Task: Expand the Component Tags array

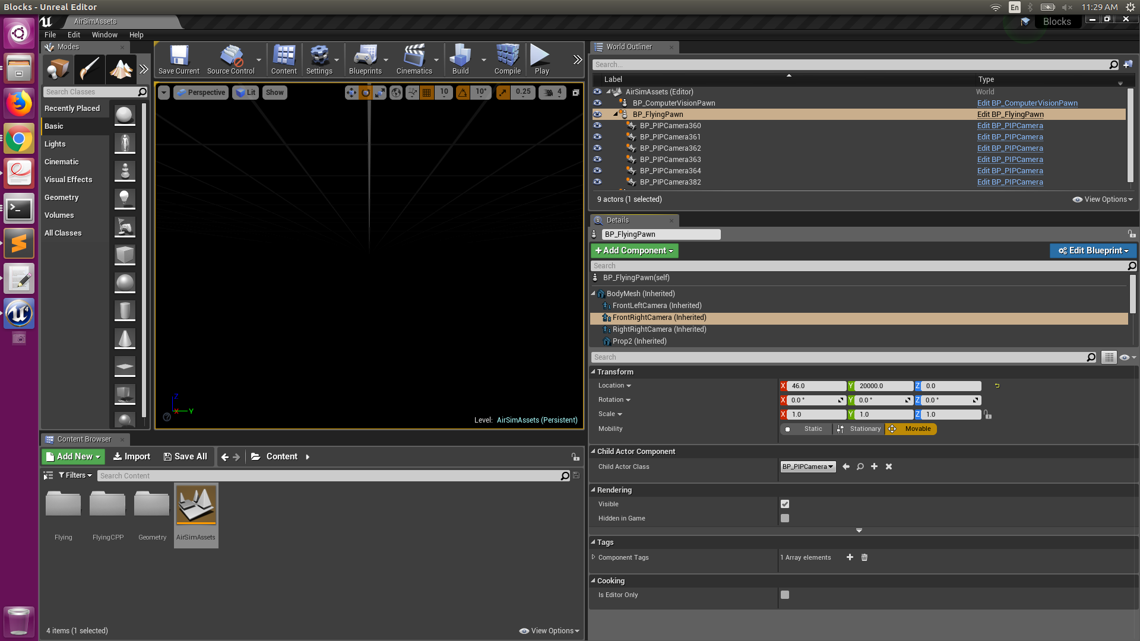Action: [x=593, y=557]
